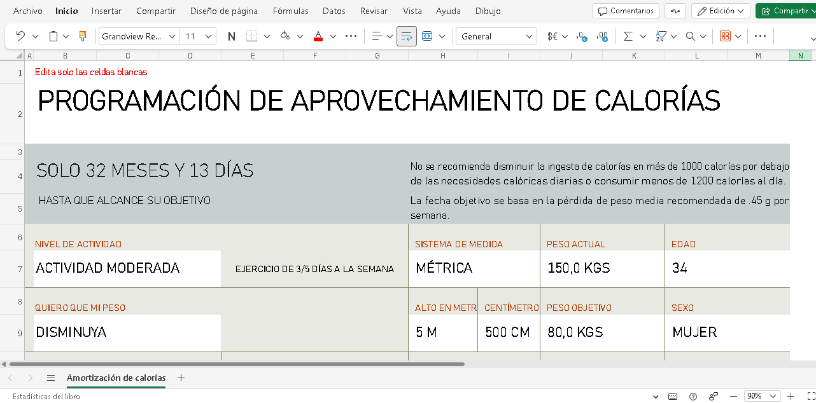Select the Amortización de calorías sheet tab
Screen dimensions: 816x403
tap(116, 378)
